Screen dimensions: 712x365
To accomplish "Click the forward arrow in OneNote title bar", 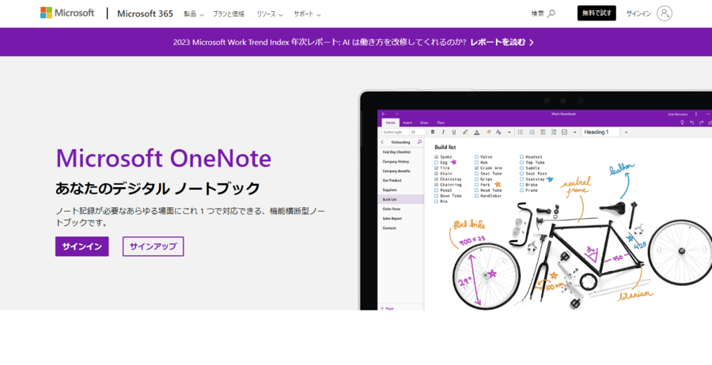I will 396,114.
